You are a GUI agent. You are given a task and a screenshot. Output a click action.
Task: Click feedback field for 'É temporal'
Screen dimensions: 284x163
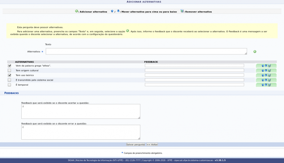click(x=194, y=85)
